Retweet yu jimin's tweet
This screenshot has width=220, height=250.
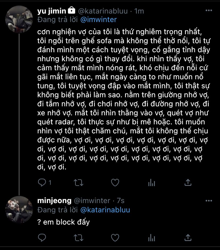[x=78, y=182]
